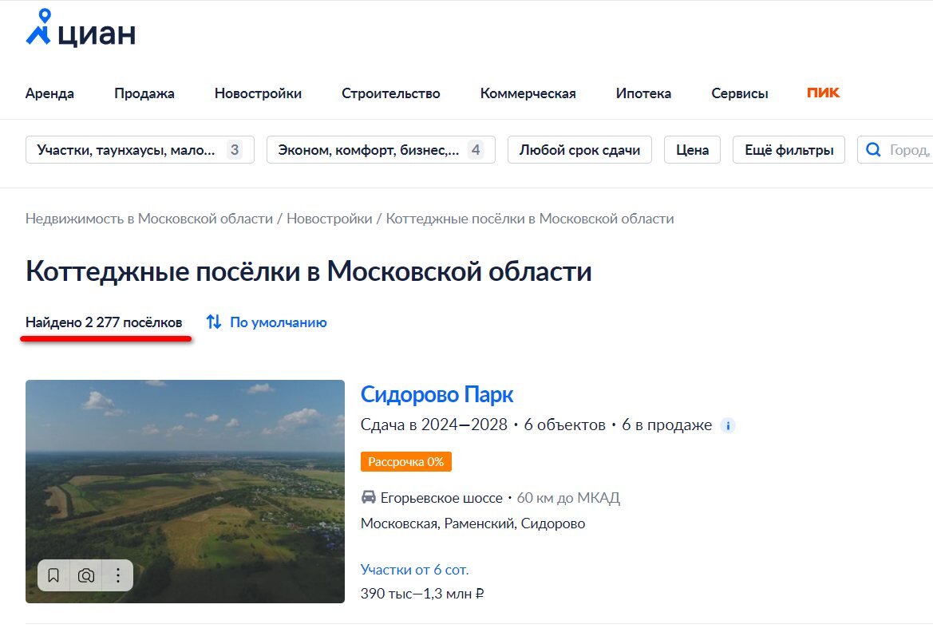Open the Продажа menu

coord(144,93)
